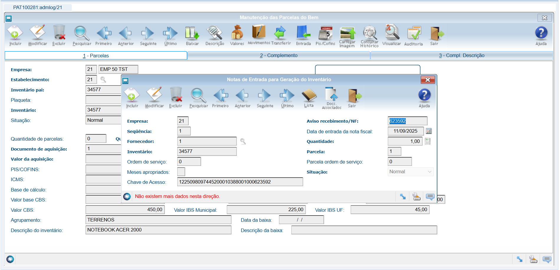The image size is (560, 270).
Task: Click Parcela ordem de serviço field
Action: [400, 161]
